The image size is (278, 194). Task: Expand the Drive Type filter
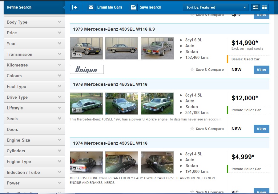tap(34, 97)
